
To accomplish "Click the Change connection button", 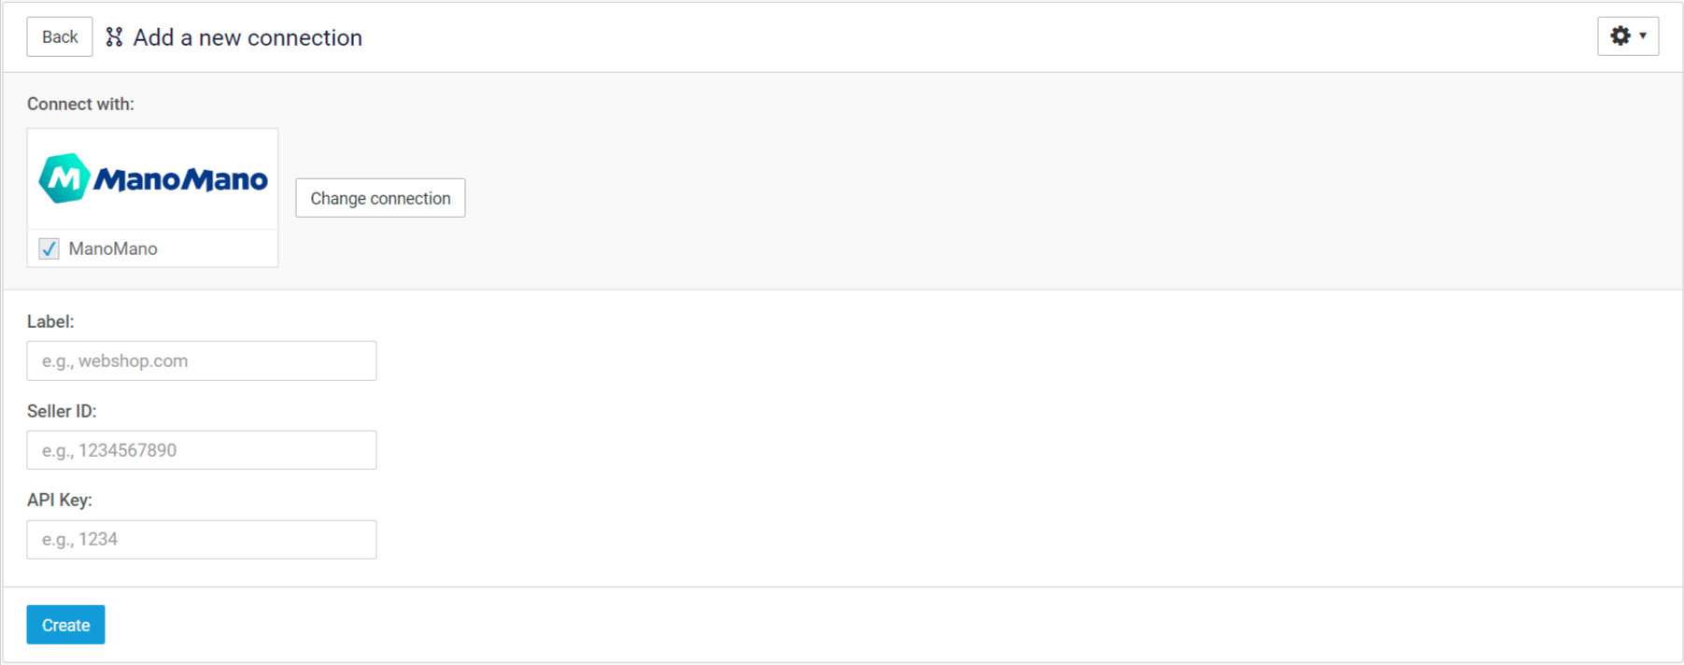I will pos(380,198).
